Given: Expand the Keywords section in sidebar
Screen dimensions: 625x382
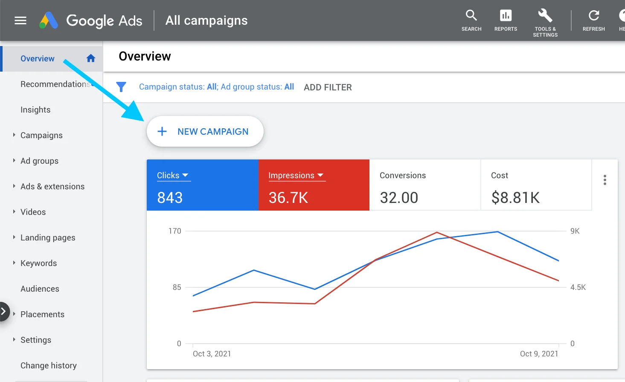Looking at the screenshot, I should 14,263.
